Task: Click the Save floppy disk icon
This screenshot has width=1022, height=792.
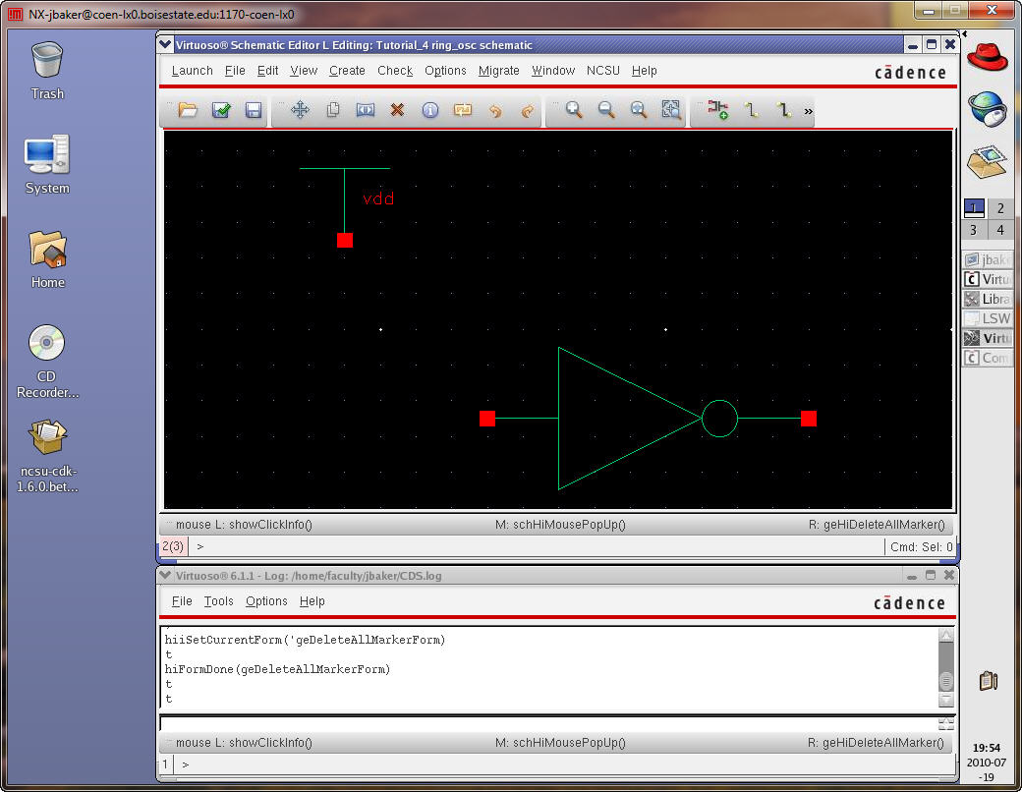Action: click(x=253, y=111)
